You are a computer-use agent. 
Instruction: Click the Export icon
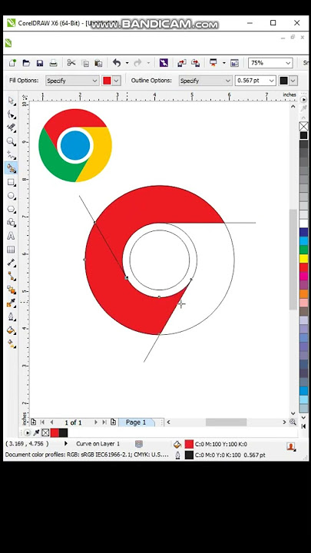point(195,63)
